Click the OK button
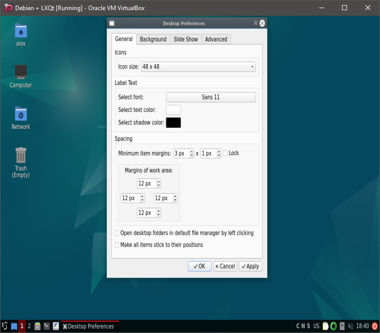Screen dimensions: 380x333 200,267
